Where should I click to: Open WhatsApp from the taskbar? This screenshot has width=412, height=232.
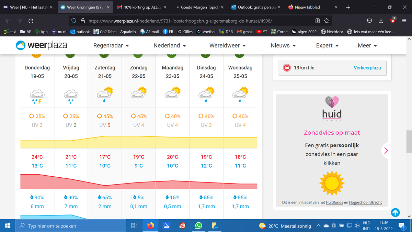pos(198,226)
